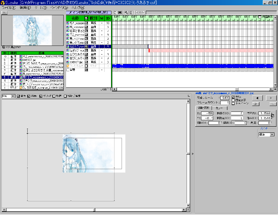Click the » button in properties
The width and height of the screenshot is (278, 215).
pos(255,104)
